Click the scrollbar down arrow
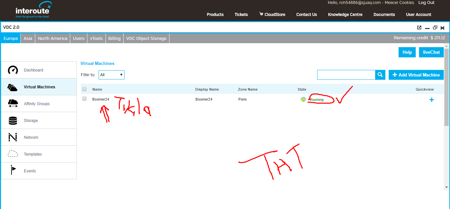Image resolution: width=450 pixels, height=209 pixels. (446, 187)
